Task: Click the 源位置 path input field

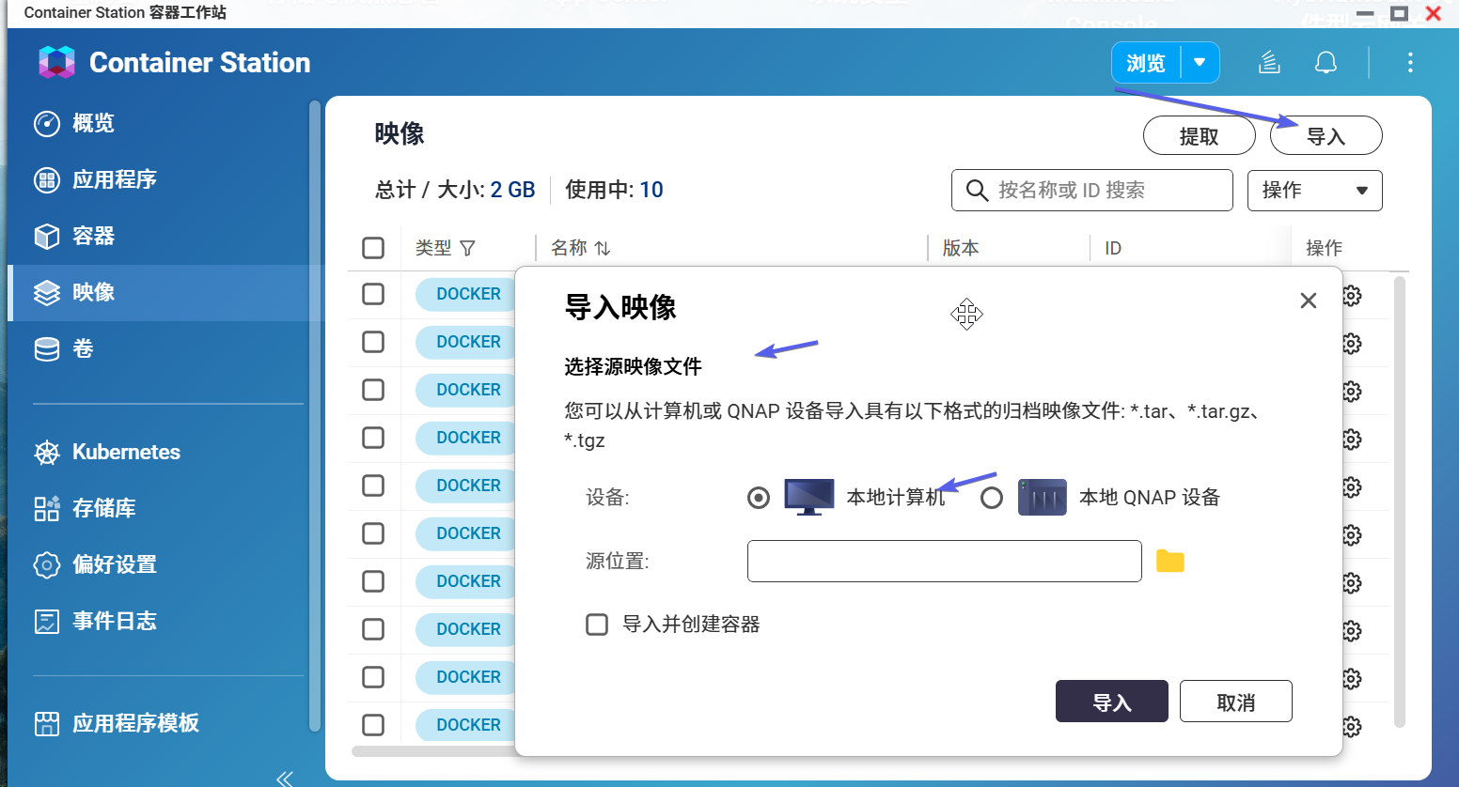Action: [x=944, y=561]
